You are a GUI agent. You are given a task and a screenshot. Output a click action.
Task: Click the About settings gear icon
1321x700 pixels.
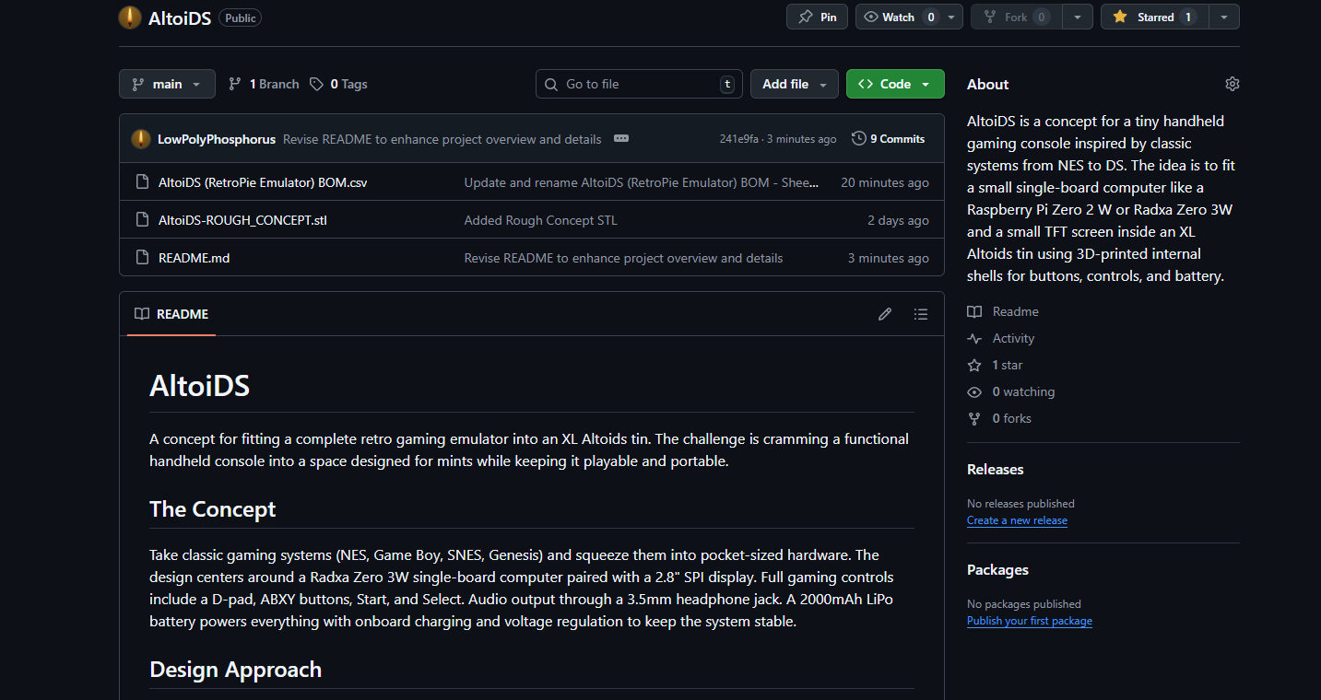tap(1232, 84)
